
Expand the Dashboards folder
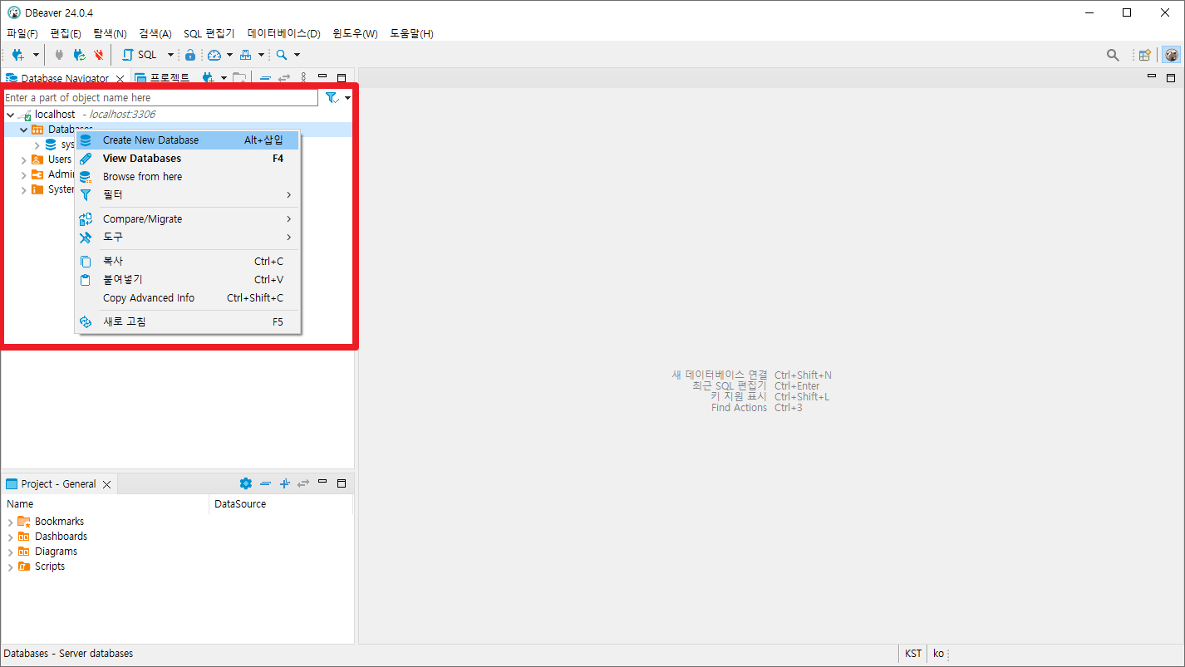pos(10,537)
